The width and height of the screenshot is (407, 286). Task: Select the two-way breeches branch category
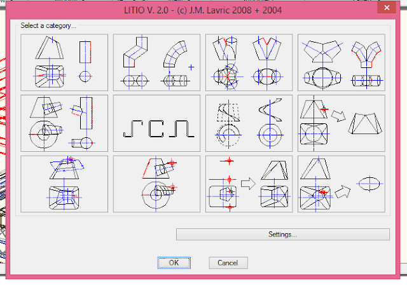tap(249, 62)
